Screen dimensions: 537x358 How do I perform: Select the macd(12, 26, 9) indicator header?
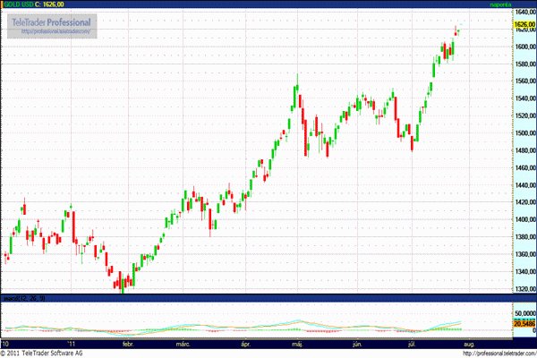click(x=22, y=297)
